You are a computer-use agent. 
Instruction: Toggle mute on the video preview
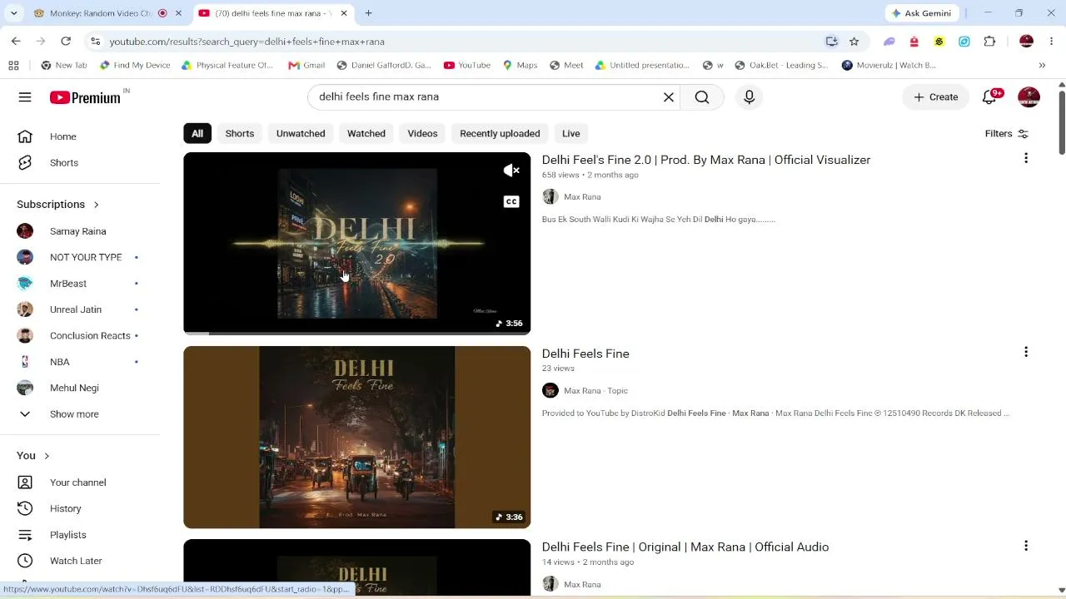511,171
